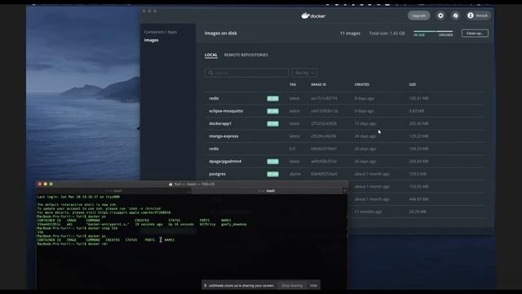Open Containers / Apps in sidebar
The width and height of the screenshot is (522, 294).
[161, 32]
